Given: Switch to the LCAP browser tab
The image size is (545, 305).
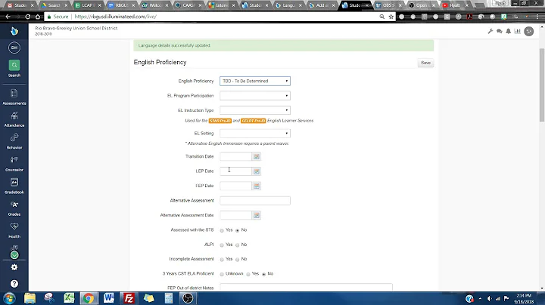Looking at the screenshot, I should tap(87, 5).
